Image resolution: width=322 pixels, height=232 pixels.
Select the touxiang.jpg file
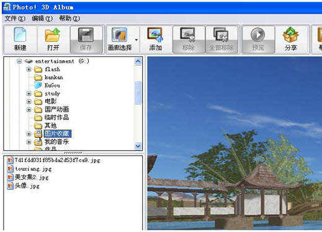29,169
